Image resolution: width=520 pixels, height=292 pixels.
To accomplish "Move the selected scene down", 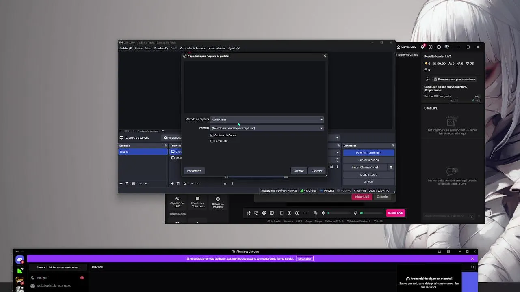I will click(x=146, y=183).
